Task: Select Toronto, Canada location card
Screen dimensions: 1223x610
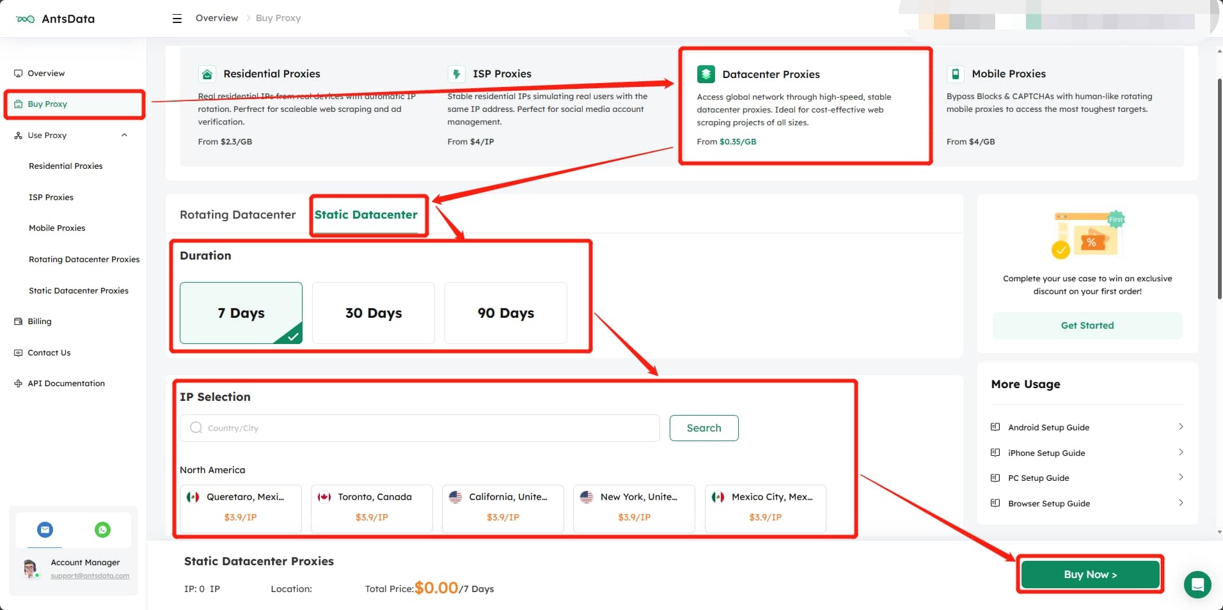Action: 372,508
